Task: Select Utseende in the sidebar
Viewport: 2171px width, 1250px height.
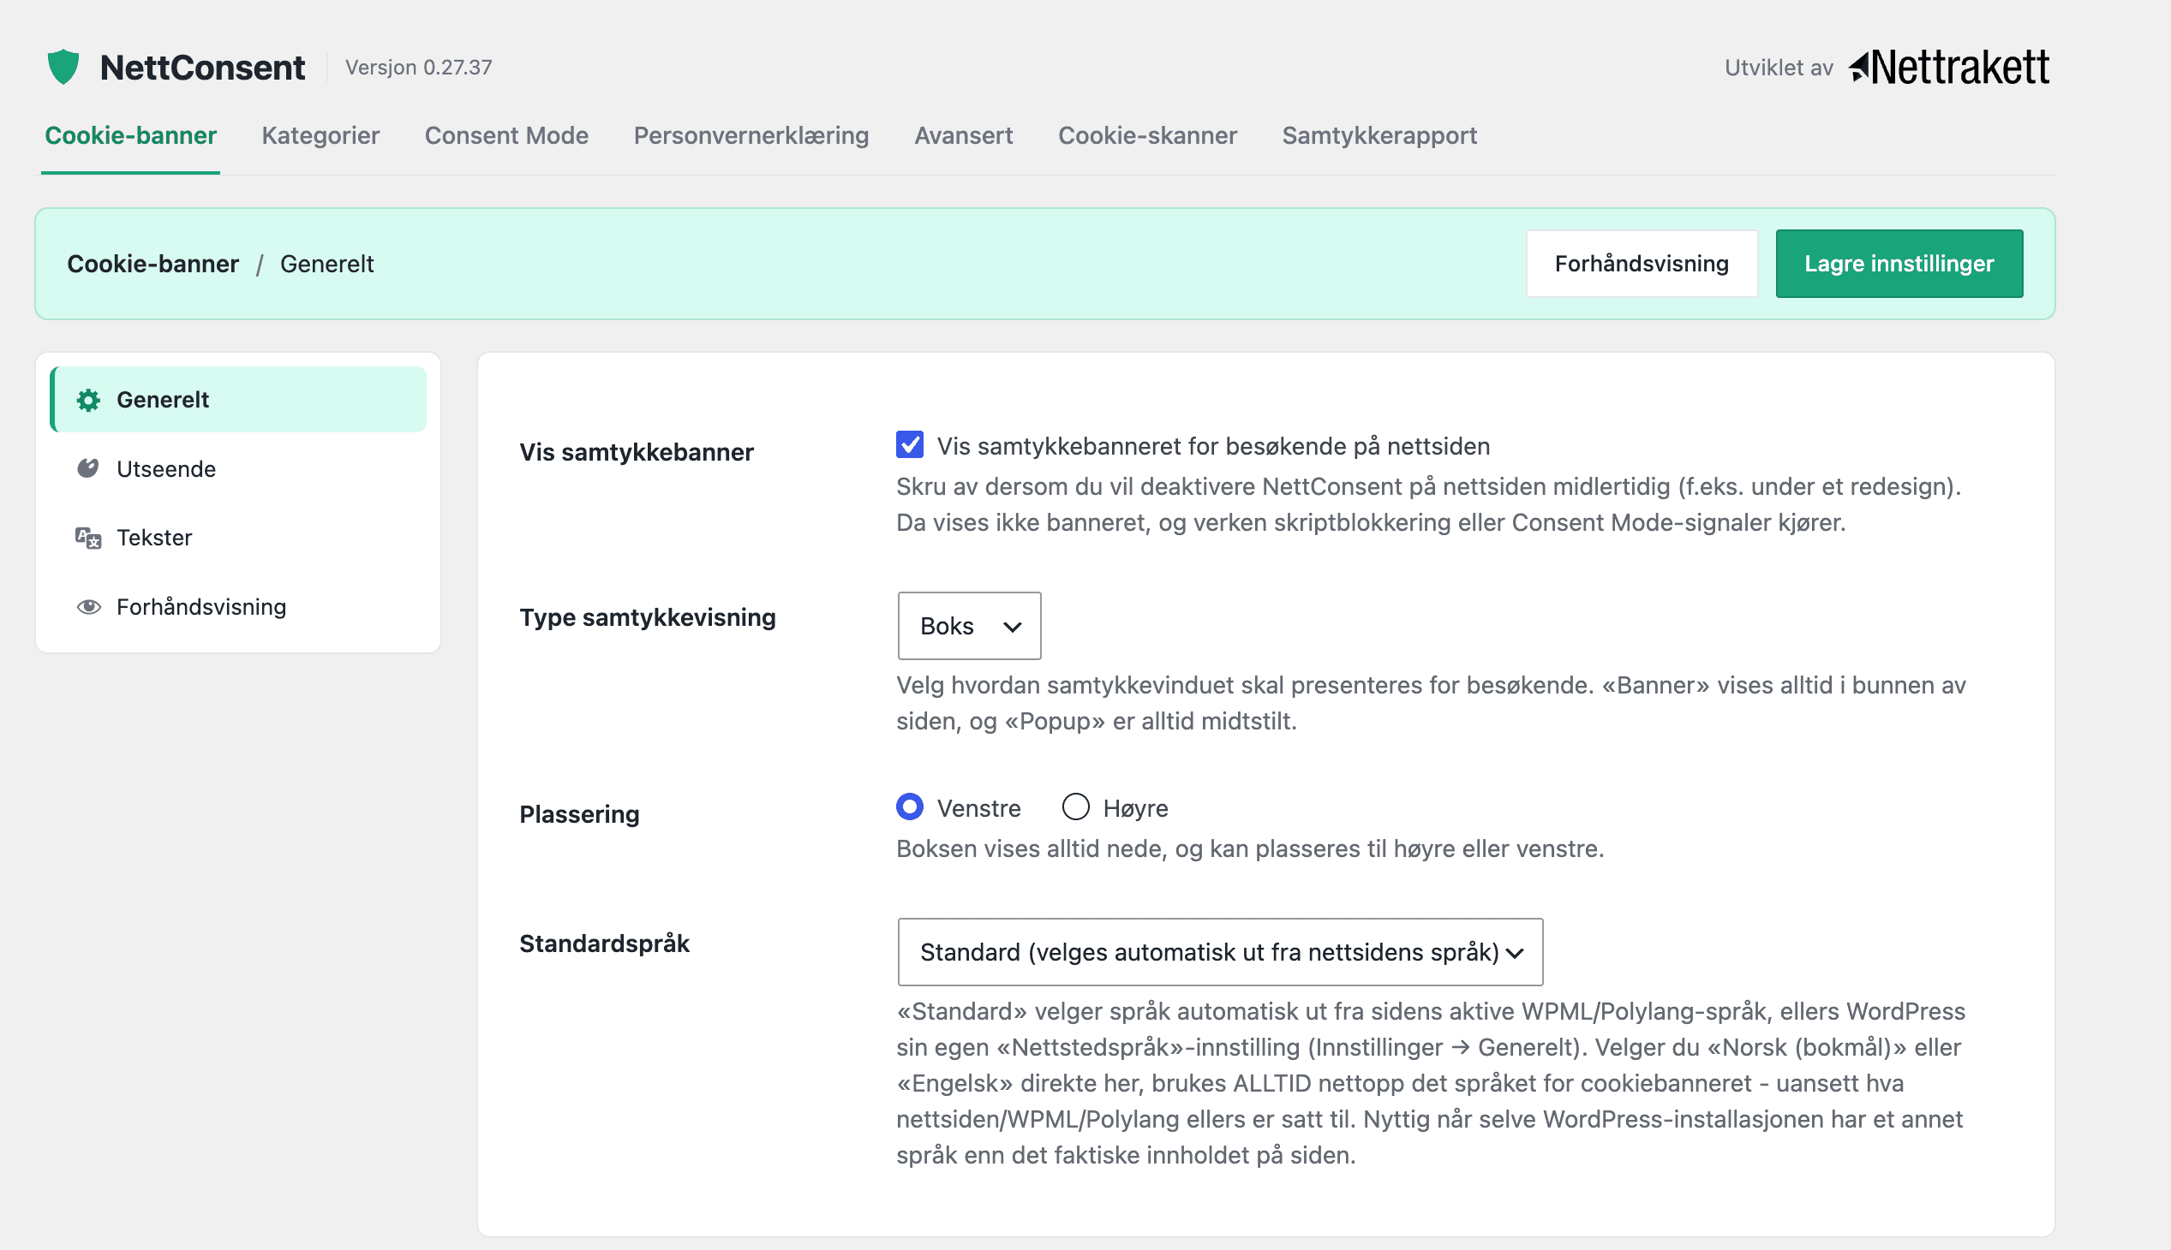Action: (238, 469)
